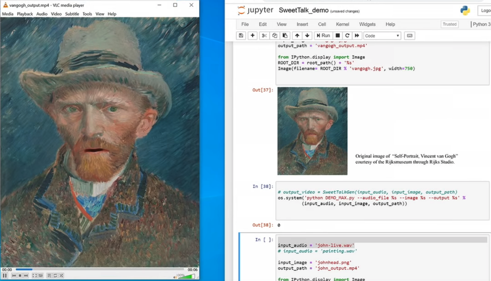
Task: Click the VLC video display area
Action: (100, 142)
